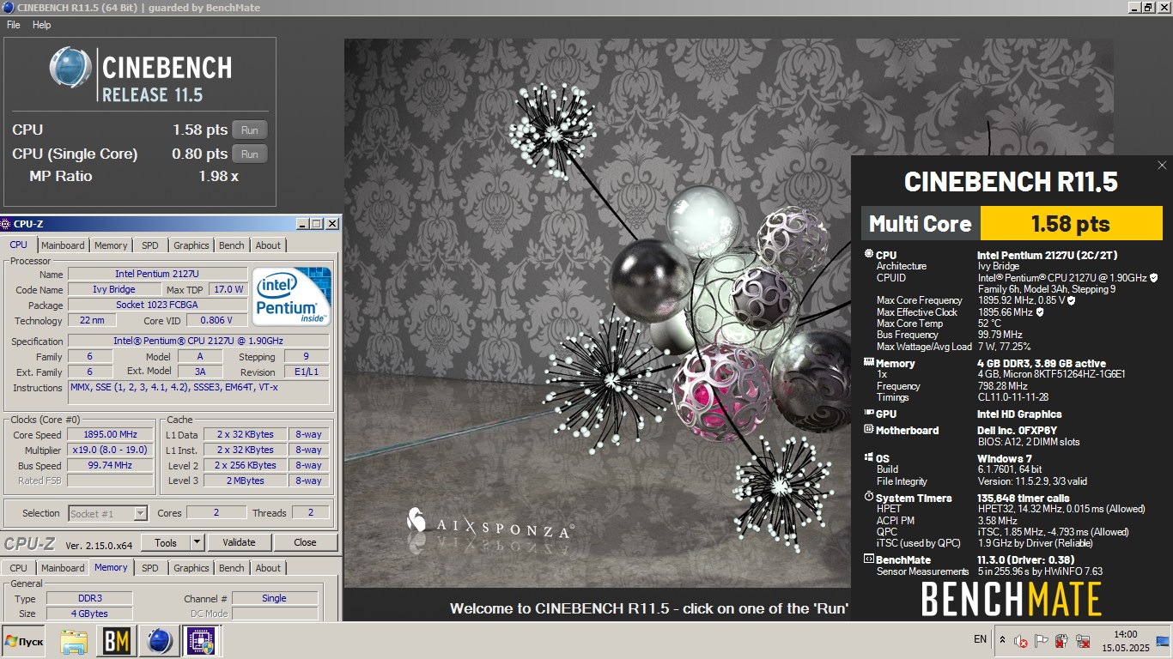The width and height of the screenshot is (1173, 659).
Task: Click the Action Center flag tray icon
Action: point(1042,641)
